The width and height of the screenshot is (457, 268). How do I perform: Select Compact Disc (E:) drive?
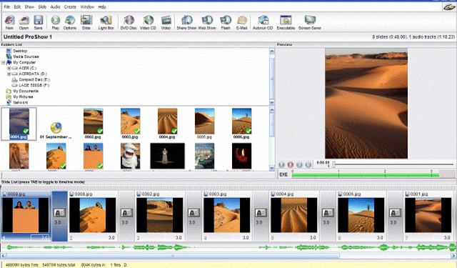click(34, 79)
